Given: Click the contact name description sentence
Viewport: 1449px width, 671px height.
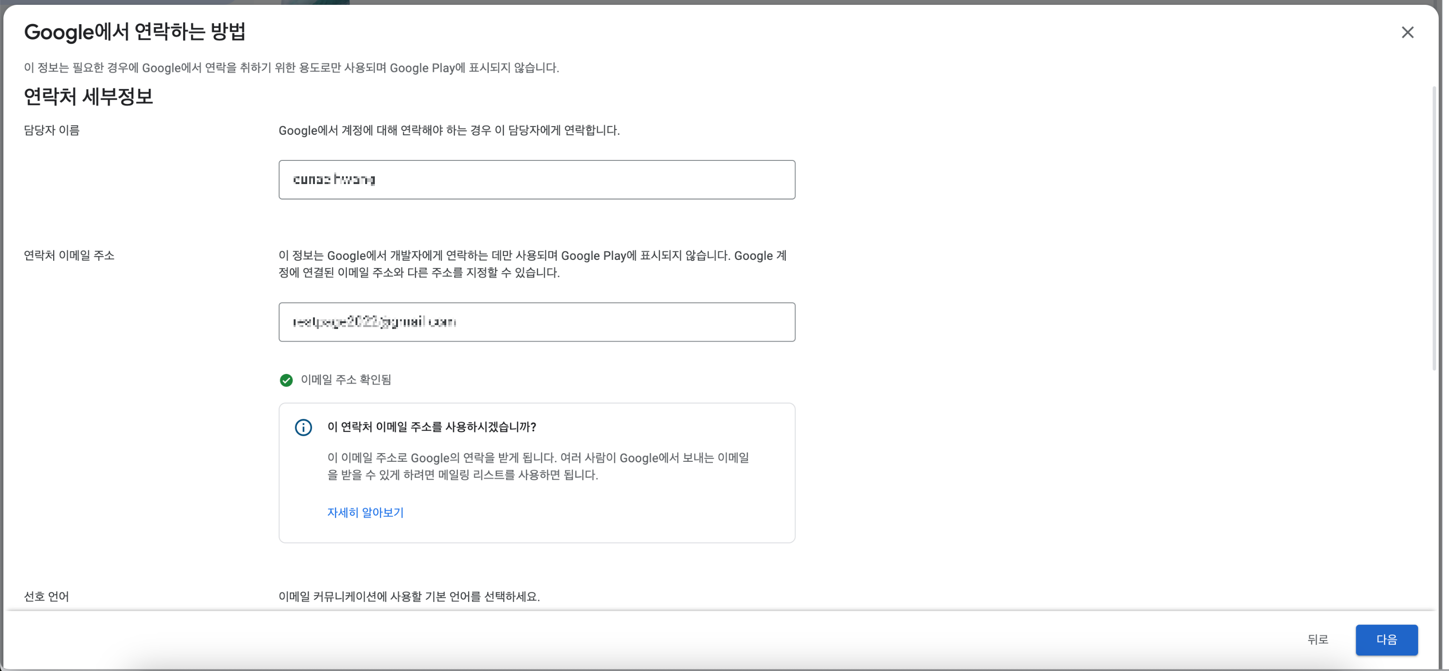Looking at the screenshot, I should click(x=449, y=130).
